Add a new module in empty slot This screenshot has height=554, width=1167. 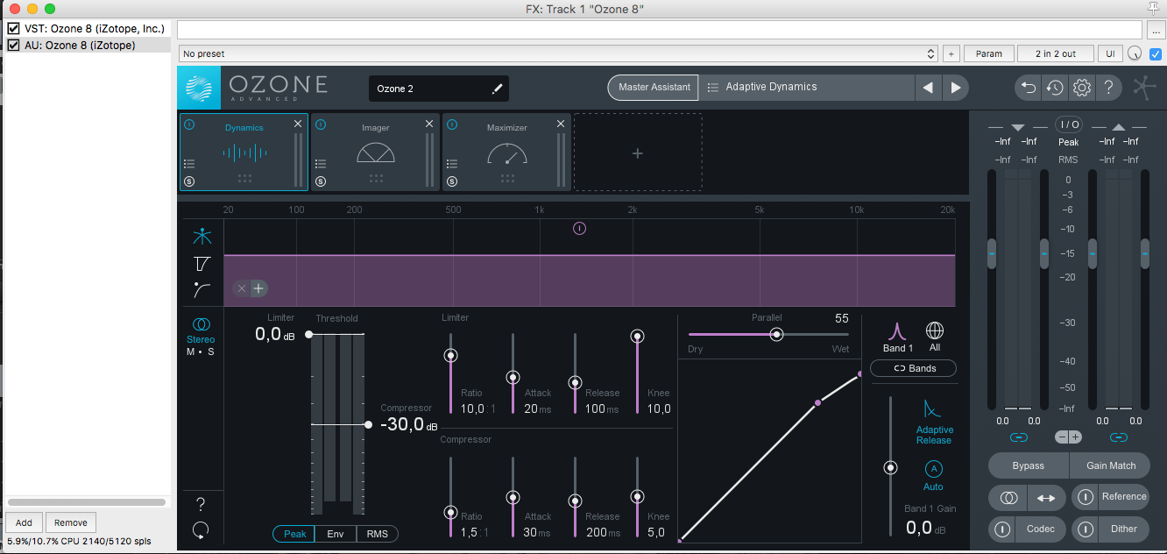(x=638, y=153)
